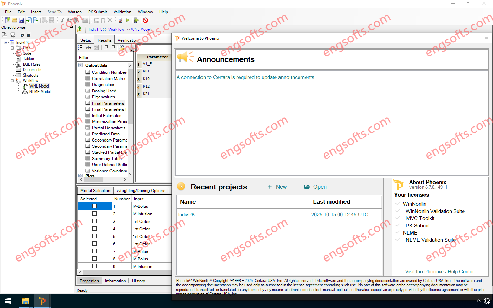Click the green Execute play icon
The width and height of the screenshot is (493, 308).
coord(128,21)
